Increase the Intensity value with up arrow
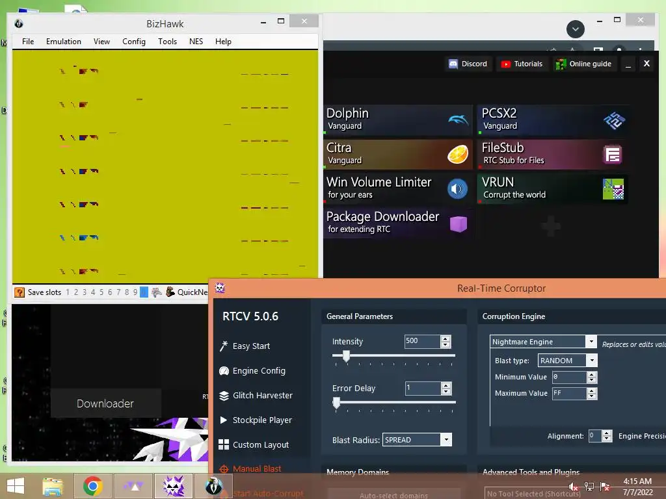The height and width of the screenshot is (499, 666). (x=445, y=339)
